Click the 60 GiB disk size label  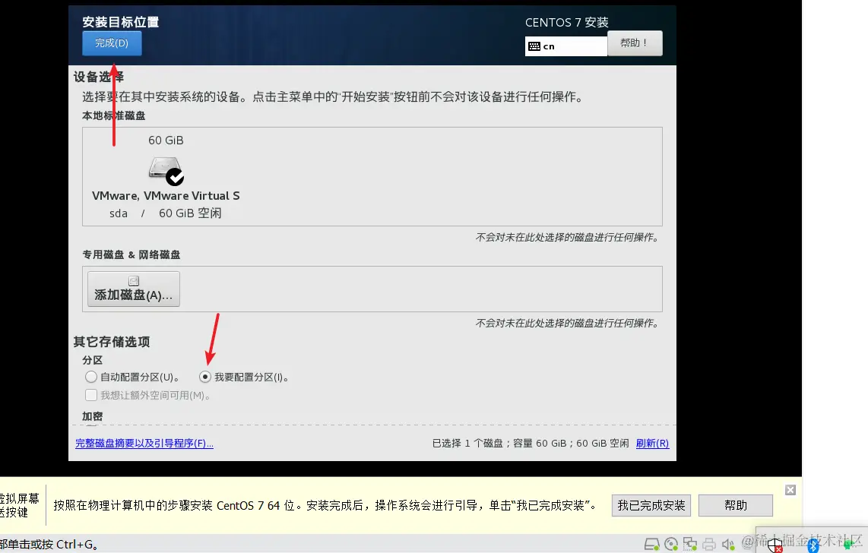click(x=166, y=141)
